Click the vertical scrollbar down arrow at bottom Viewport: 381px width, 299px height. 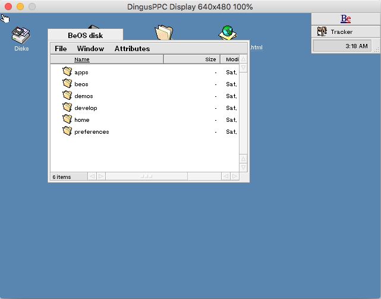[243, 168]
